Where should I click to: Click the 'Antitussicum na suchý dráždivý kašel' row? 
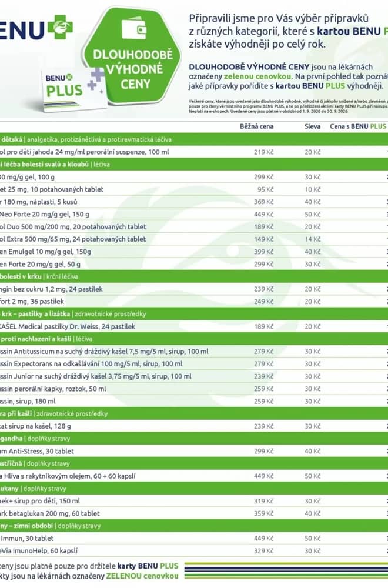click(194, 352)
